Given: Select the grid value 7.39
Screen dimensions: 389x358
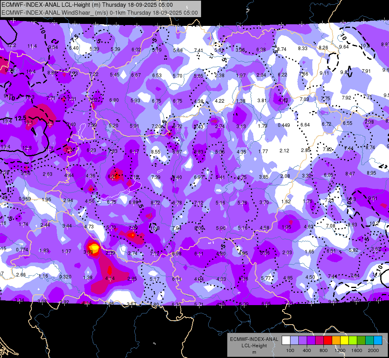Looking at the screenshot, I should pos(156,177).
